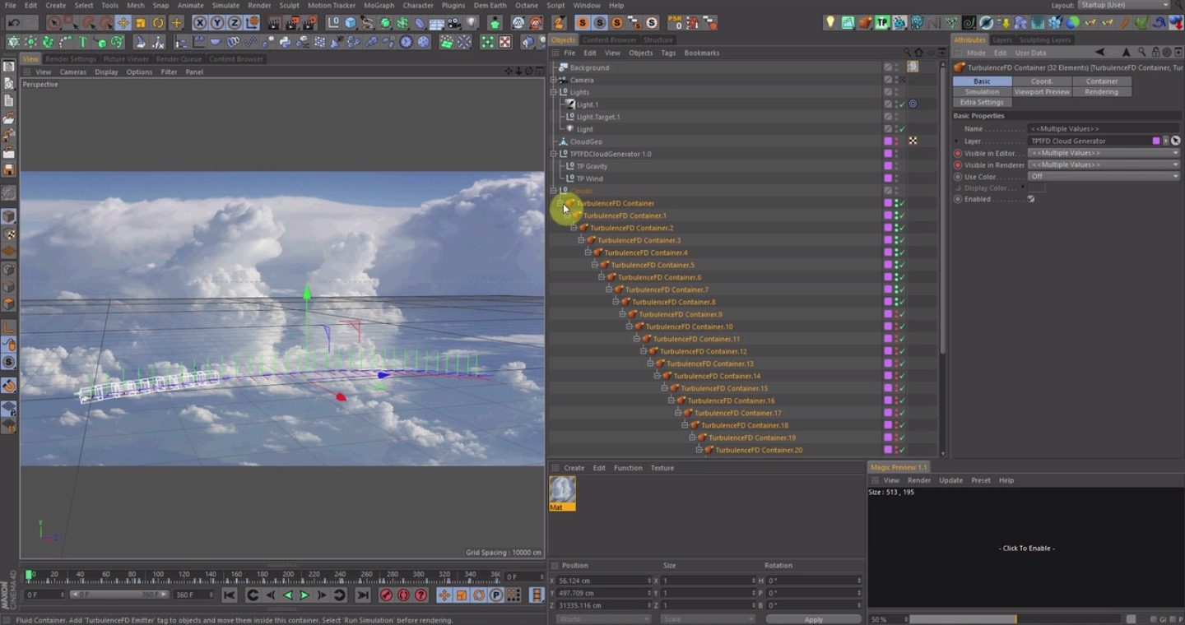Screen dimensions: 1185x625
Task: Click Play Forwards green arrow
Action: click(304, 595)
